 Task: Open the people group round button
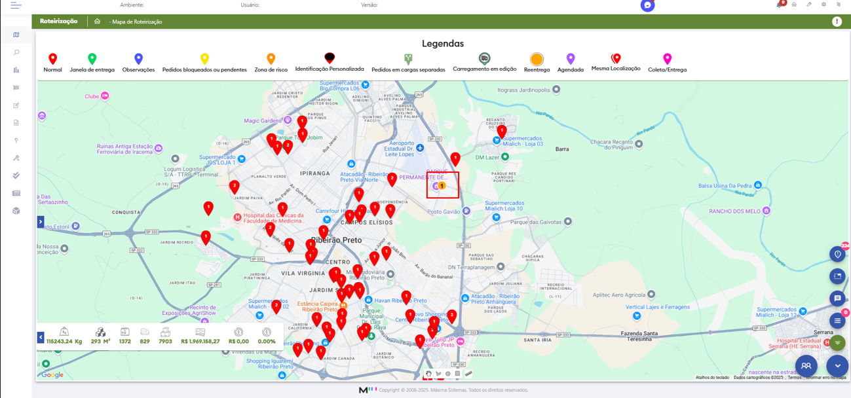coord(806,366)
